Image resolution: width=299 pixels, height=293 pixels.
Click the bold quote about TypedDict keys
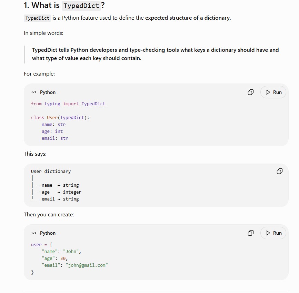pos(156,54)
